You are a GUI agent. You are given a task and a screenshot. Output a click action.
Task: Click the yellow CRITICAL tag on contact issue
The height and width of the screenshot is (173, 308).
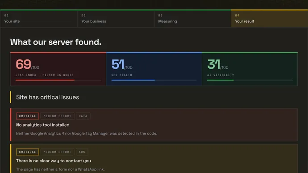click(x=28, y=152)
